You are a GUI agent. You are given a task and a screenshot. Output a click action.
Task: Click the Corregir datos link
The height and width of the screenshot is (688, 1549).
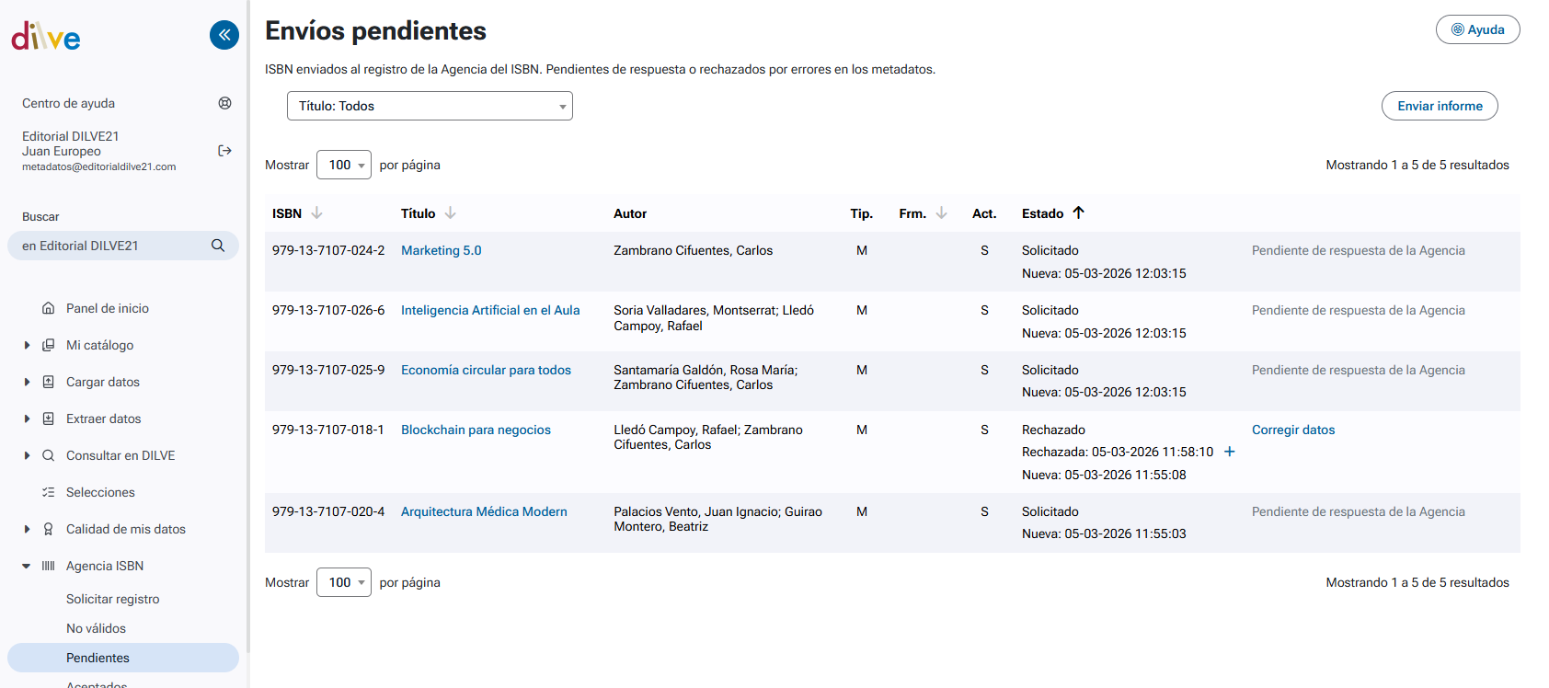tap(1292, 430)
